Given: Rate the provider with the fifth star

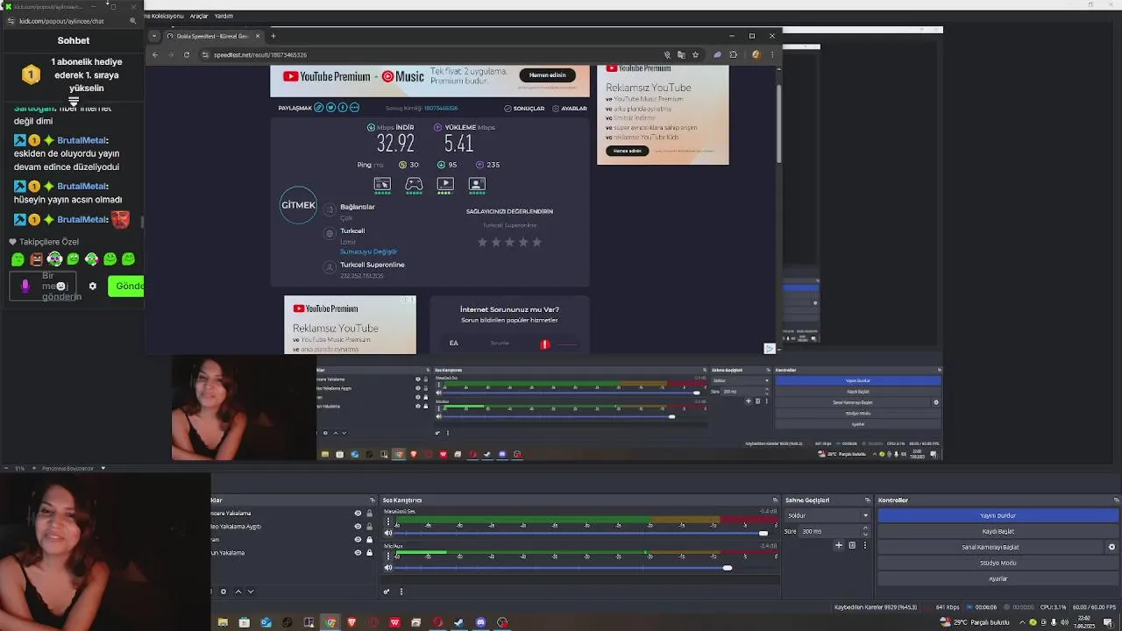Looking at the screenshot, I should [x=536, y=242].
